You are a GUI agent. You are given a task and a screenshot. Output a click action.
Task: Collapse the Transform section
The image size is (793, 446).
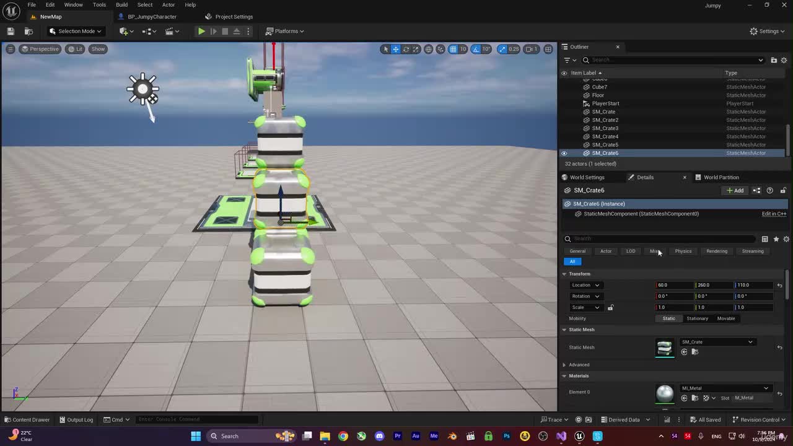[x=564, y=274]
